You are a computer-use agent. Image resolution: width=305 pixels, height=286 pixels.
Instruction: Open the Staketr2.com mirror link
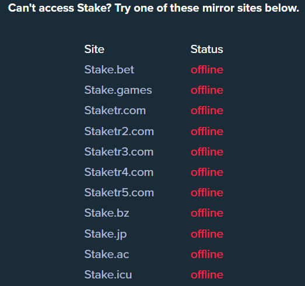pos(119,132)
